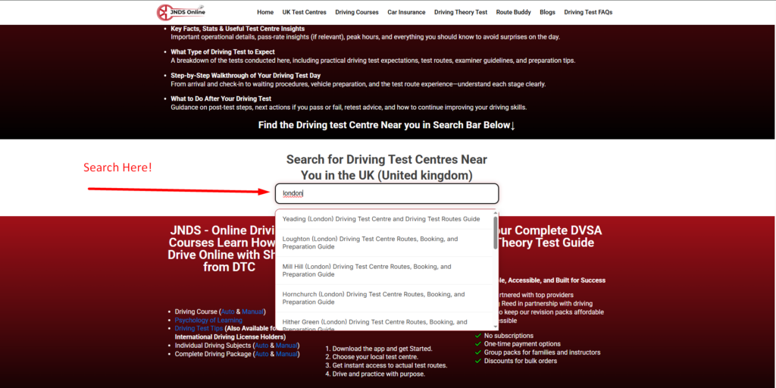This screenshot has width=776, height=388.
Task: Open the Blogs page
Action: tap(547, 12)
